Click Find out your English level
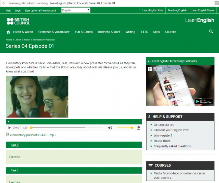 tap(171, 130)
